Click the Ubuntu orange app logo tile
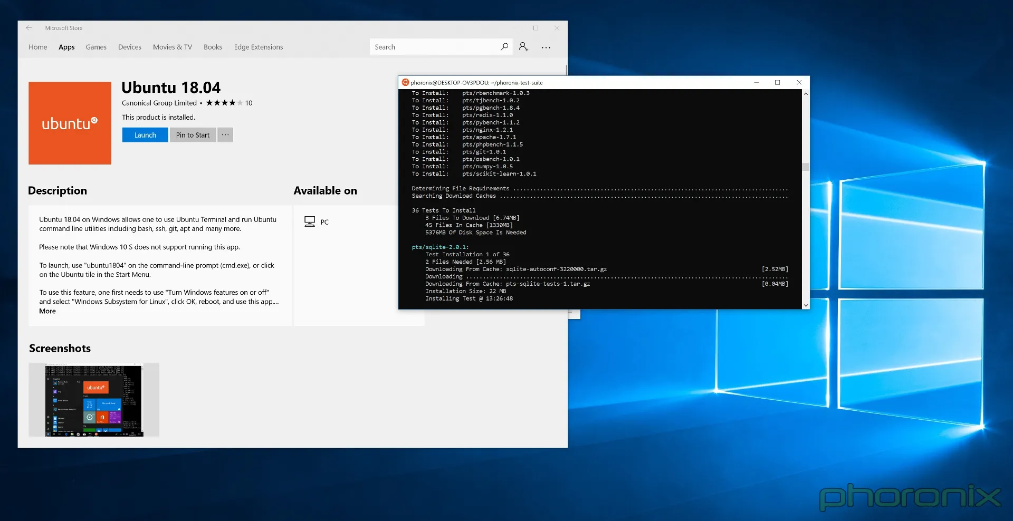This screenshot has height=521, width=1013. [70, 123]
